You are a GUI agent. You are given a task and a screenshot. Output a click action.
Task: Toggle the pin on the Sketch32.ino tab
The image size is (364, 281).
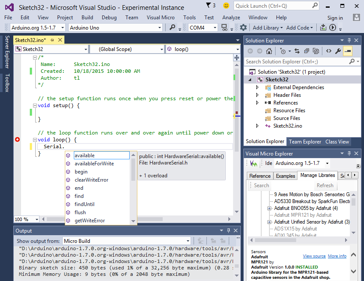(x=52, y=40)
